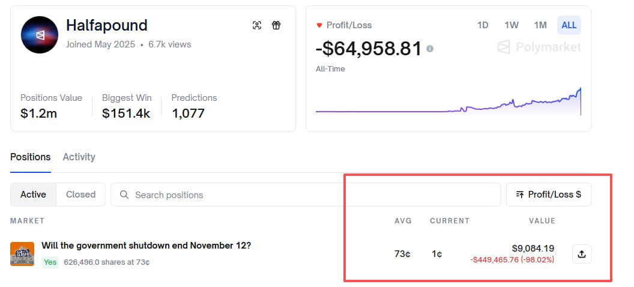Show Closed positions
The image size is (634, 287).
click(80, 195)
